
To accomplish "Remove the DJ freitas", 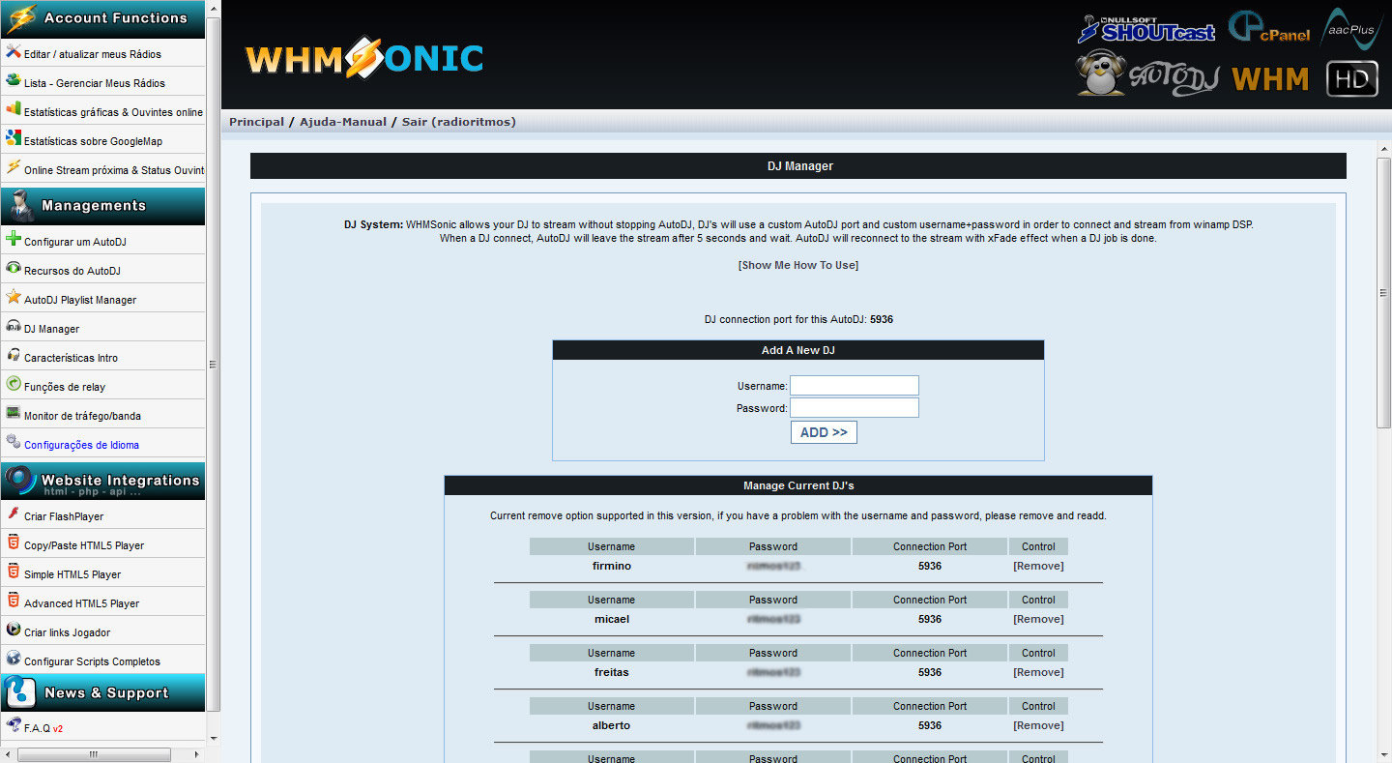I will pos(1038,672).
